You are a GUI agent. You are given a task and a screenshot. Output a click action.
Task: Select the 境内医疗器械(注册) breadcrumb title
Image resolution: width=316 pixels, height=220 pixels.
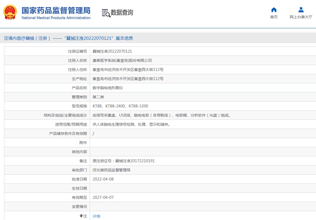point(29,38)
